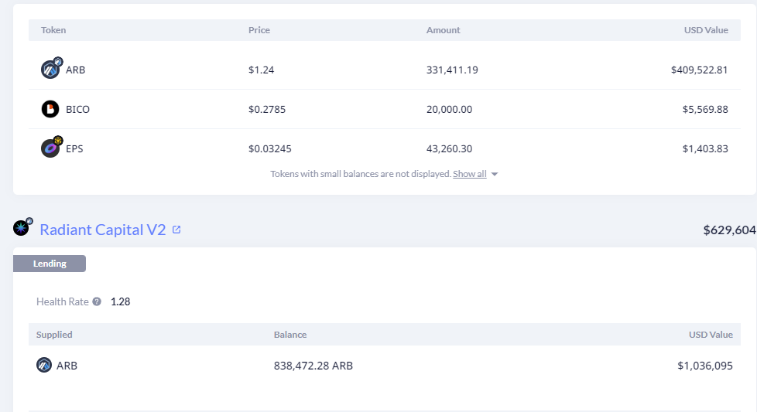This screenshot has height=412, width=757.
Task: Click the Price column header
Action: pos(259,30)
